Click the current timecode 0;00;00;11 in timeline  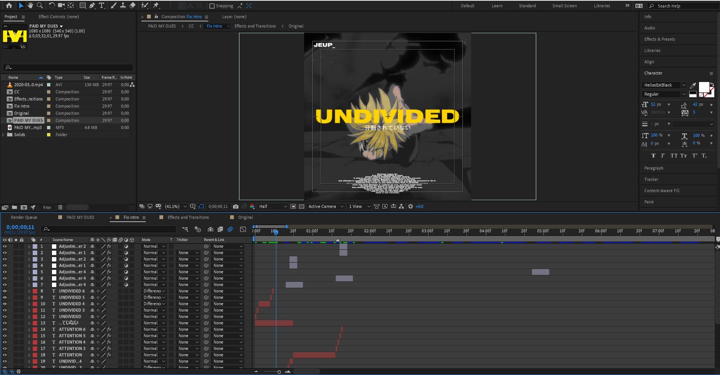pyautogui.click(x=20, y=227)
